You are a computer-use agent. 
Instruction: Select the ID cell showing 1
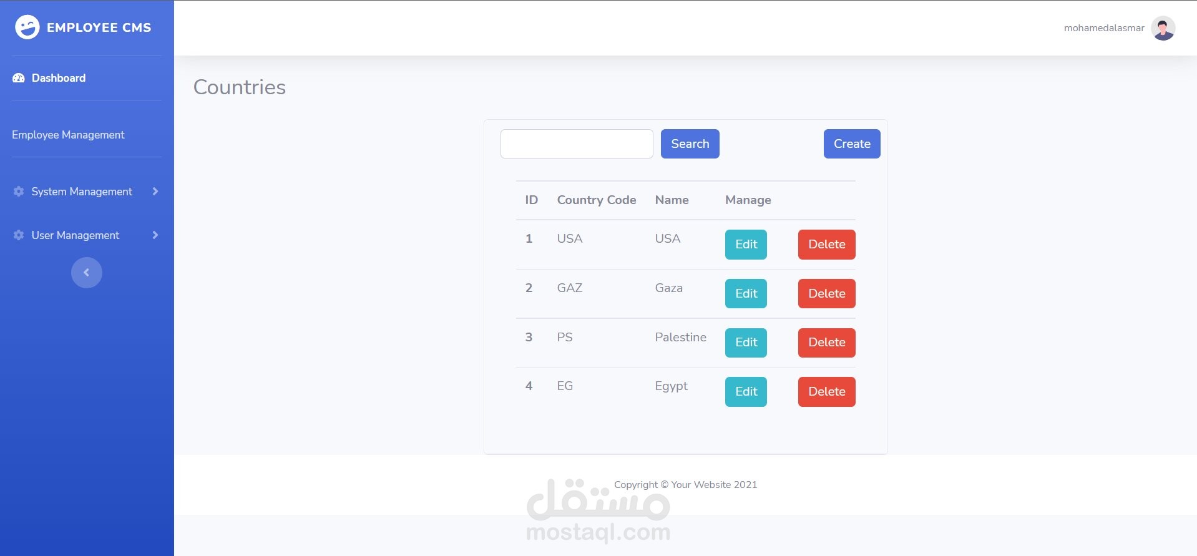[x=529, y=239]
